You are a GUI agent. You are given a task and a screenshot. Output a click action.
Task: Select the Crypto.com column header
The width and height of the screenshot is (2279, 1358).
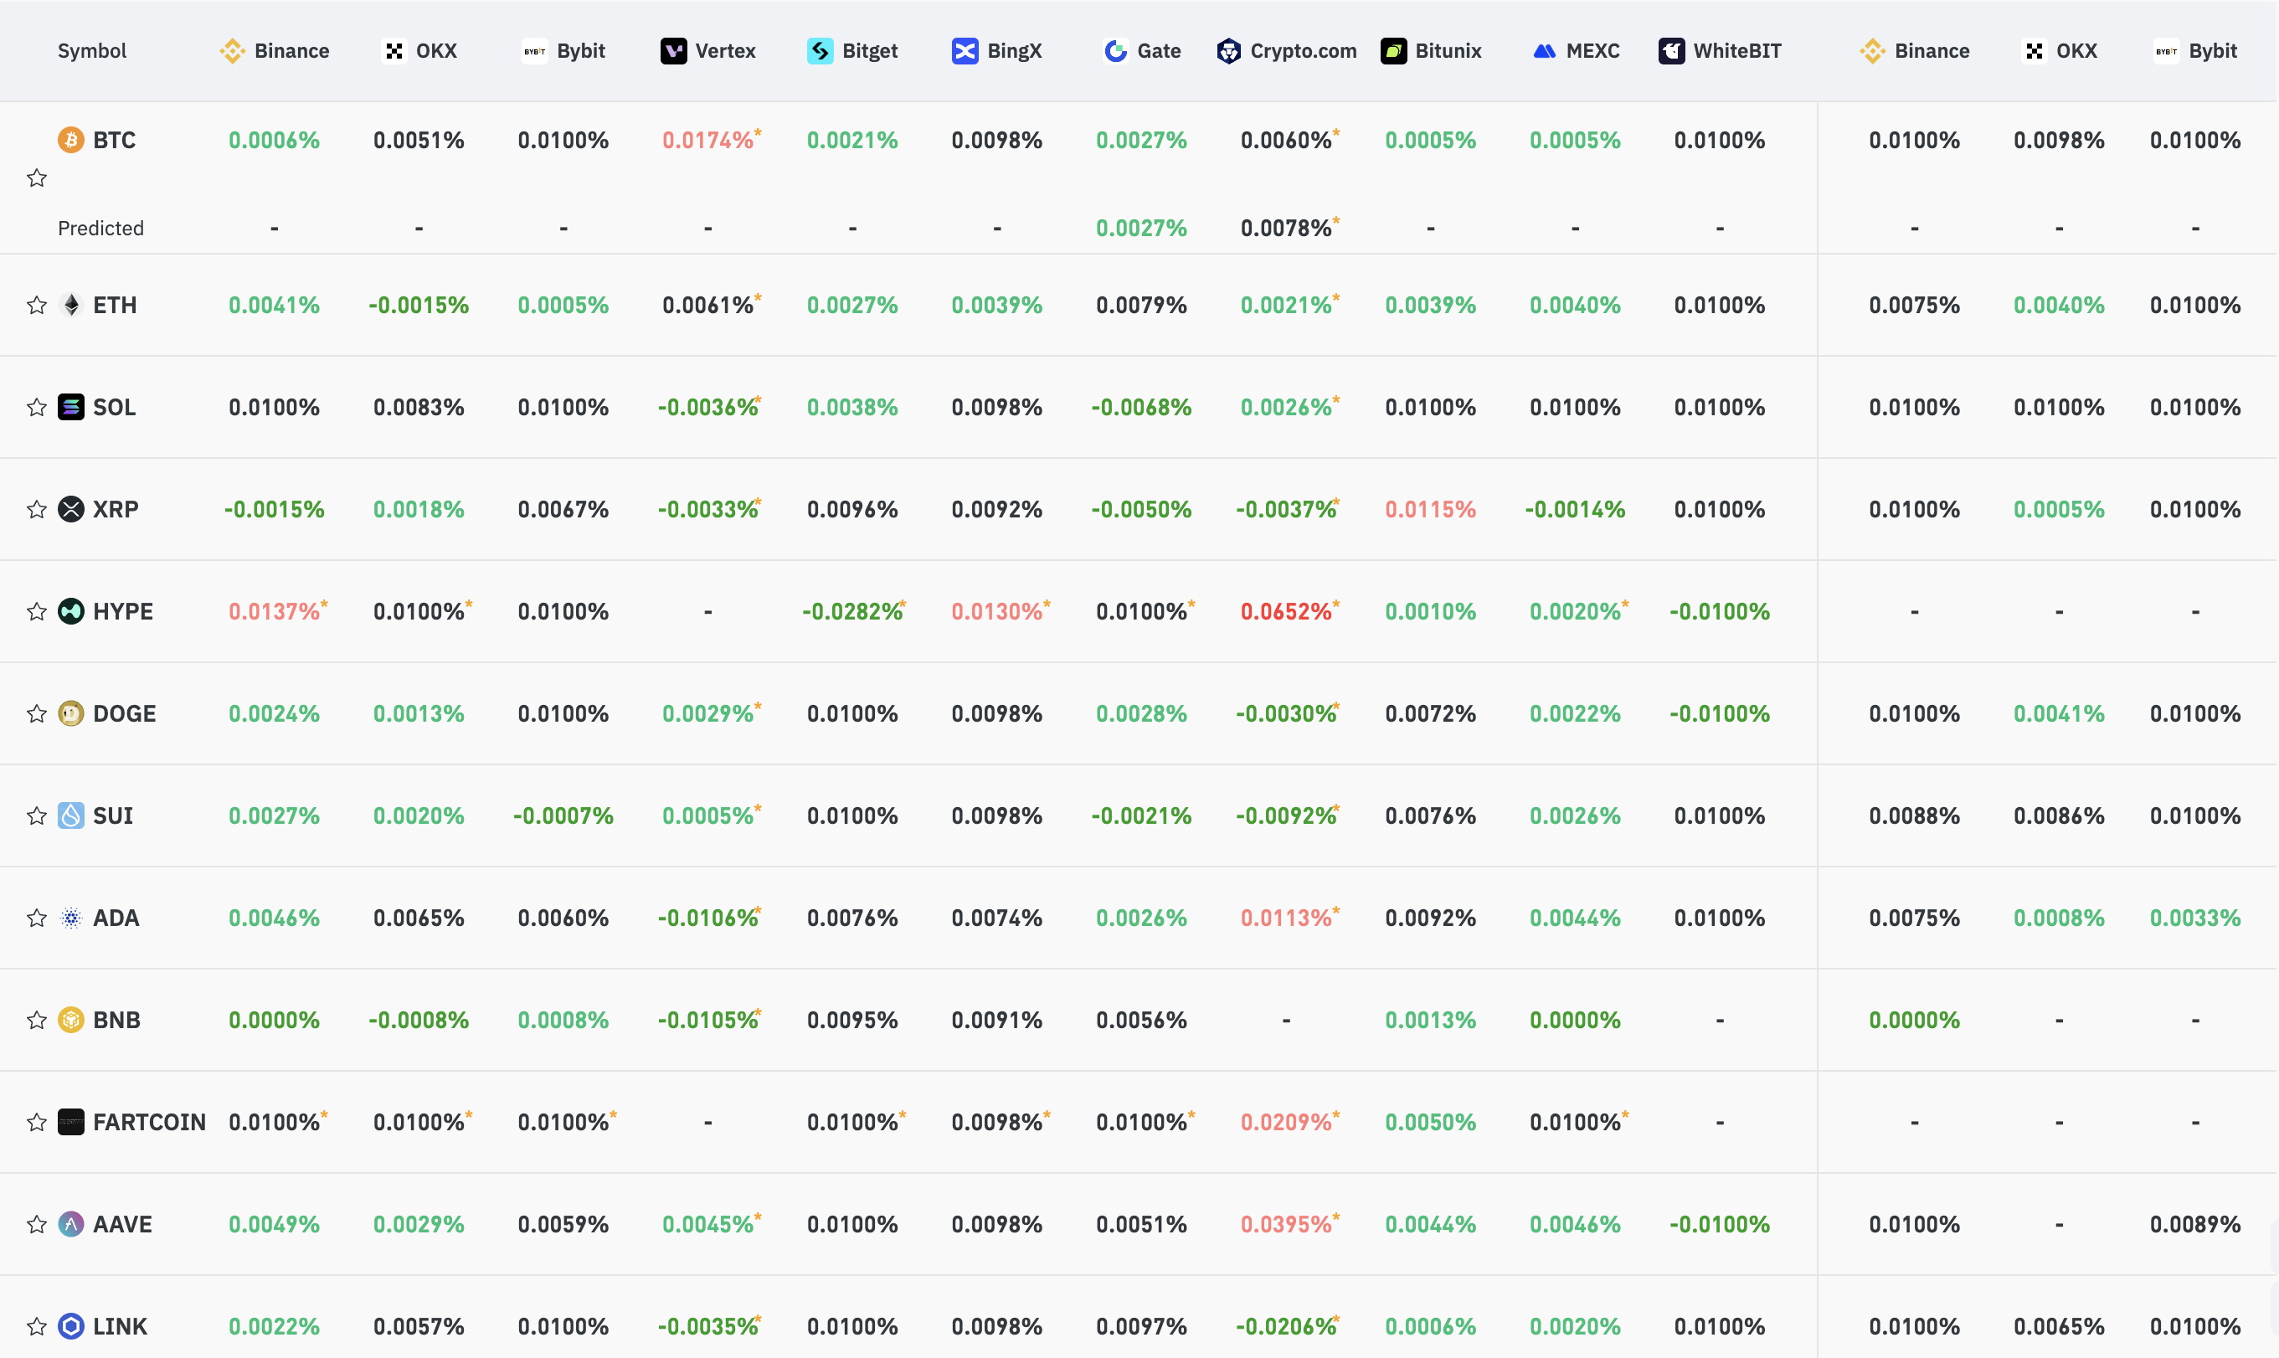(1286, 51)
